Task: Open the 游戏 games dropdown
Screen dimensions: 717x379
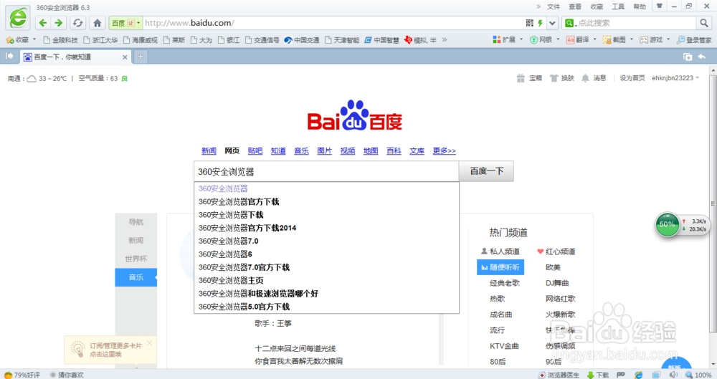Action: (x=655, y=40)
